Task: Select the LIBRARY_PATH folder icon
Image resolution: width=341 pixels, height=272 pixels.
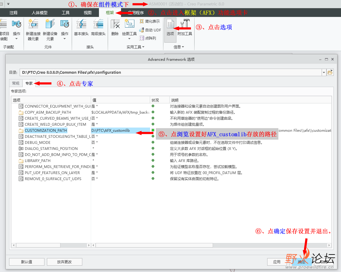Action: pyautogui.click(x=21, y=161)
